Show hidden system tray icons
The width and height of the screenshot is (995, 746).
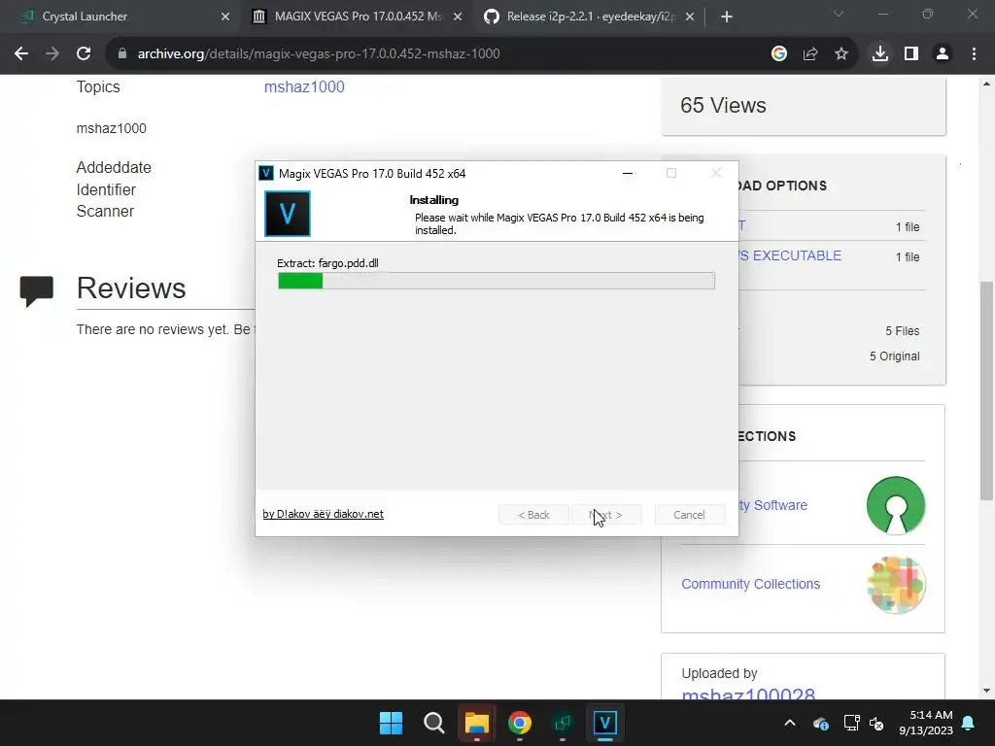[x=790, y=723]
